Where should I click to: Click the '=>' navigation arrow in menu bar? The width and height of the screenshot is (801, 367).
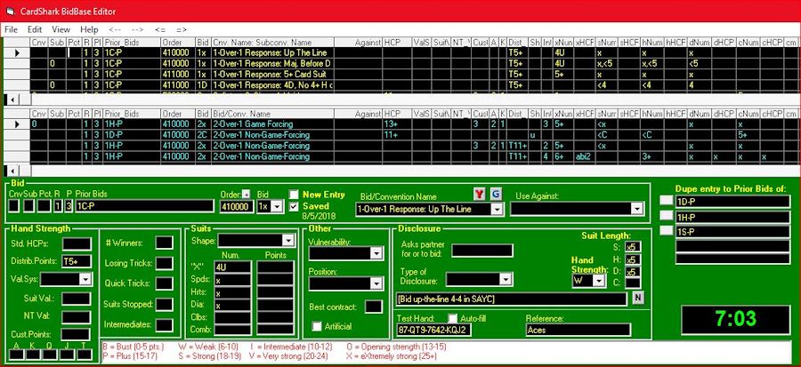[183, 29]
